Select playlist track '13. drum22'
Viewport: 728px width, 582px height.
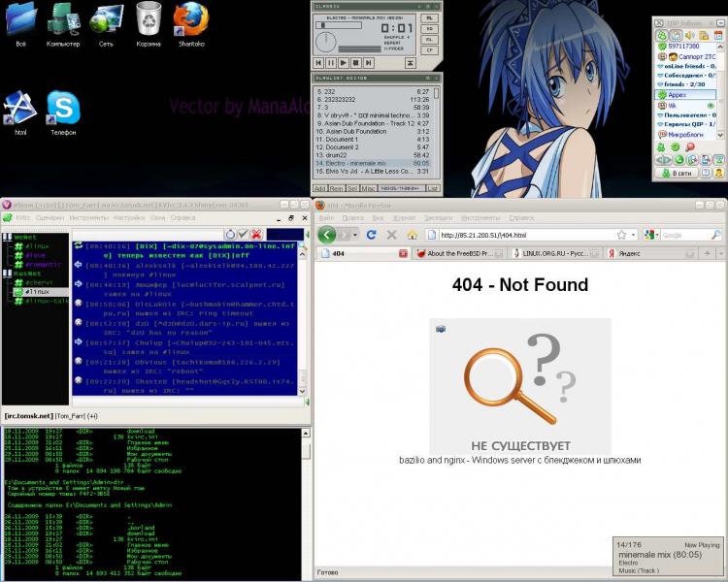pyautogui.click(x=373, y=155)
